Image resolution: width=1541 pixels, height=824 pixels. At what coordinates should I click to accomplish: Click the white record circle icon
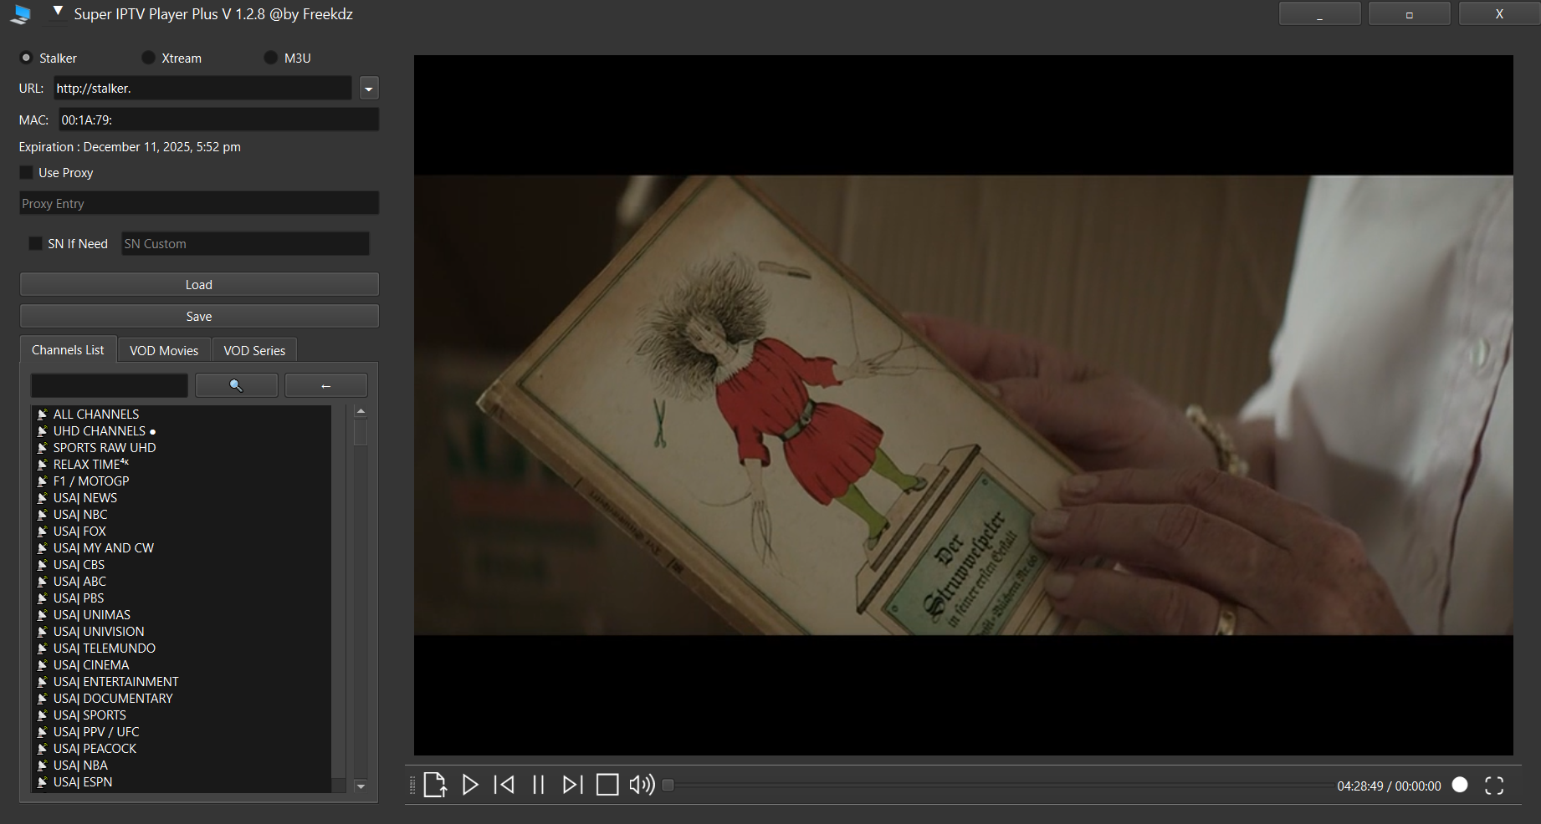1460,785
